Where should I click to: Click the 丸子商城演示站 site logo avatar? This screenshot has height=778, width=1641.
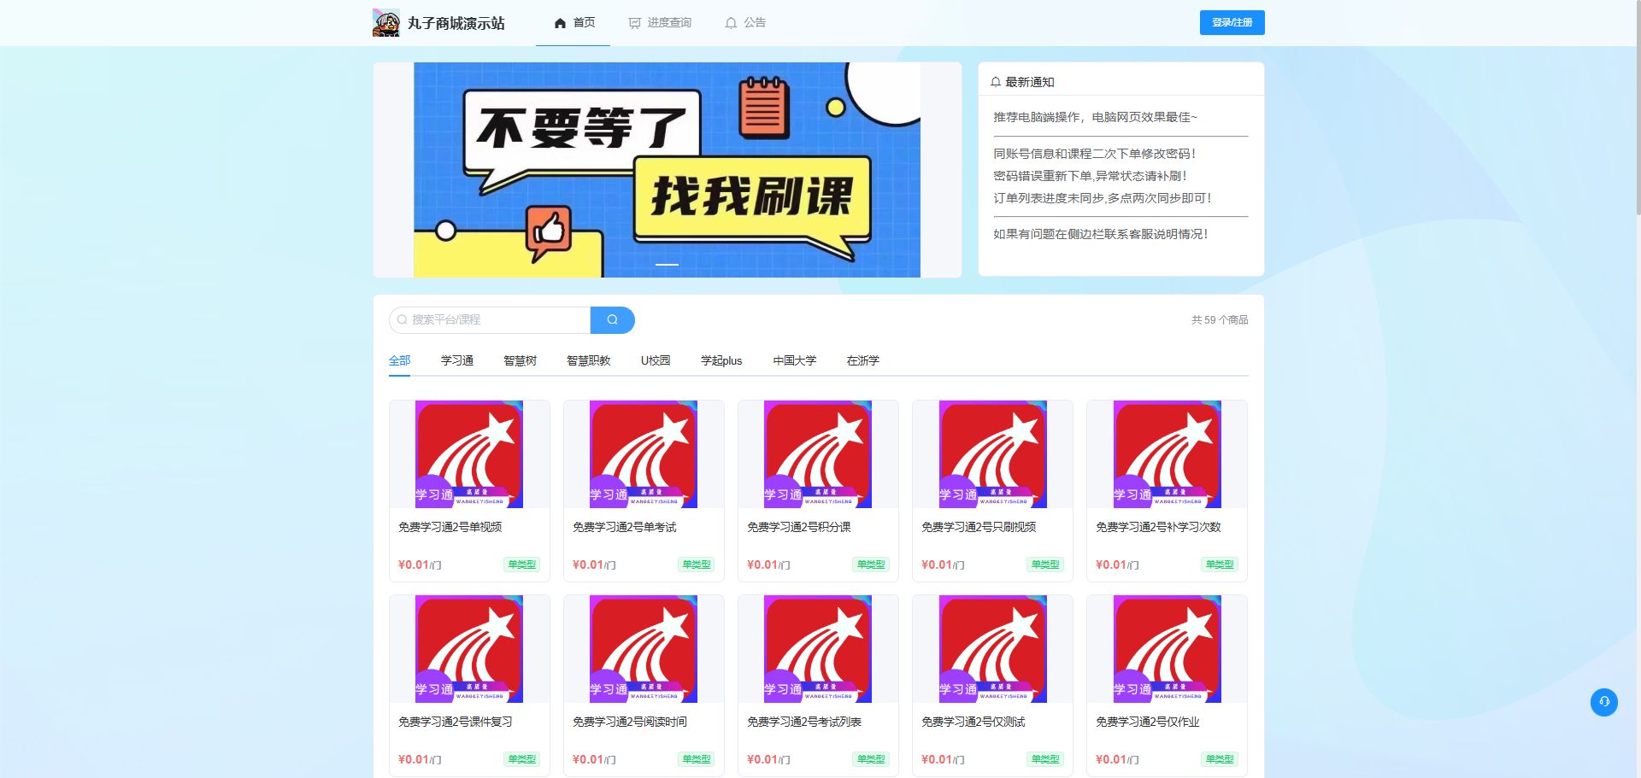click(x=386, y=23)
